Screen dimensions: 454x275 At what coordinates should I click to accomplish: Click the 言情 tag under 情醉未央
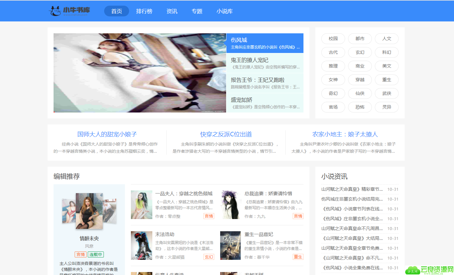(81, 254)
